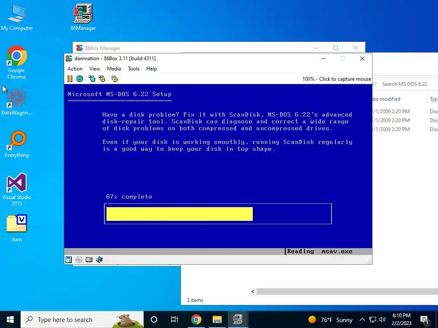Click the Search MS DOS 6.22 field

coord(405,84)
